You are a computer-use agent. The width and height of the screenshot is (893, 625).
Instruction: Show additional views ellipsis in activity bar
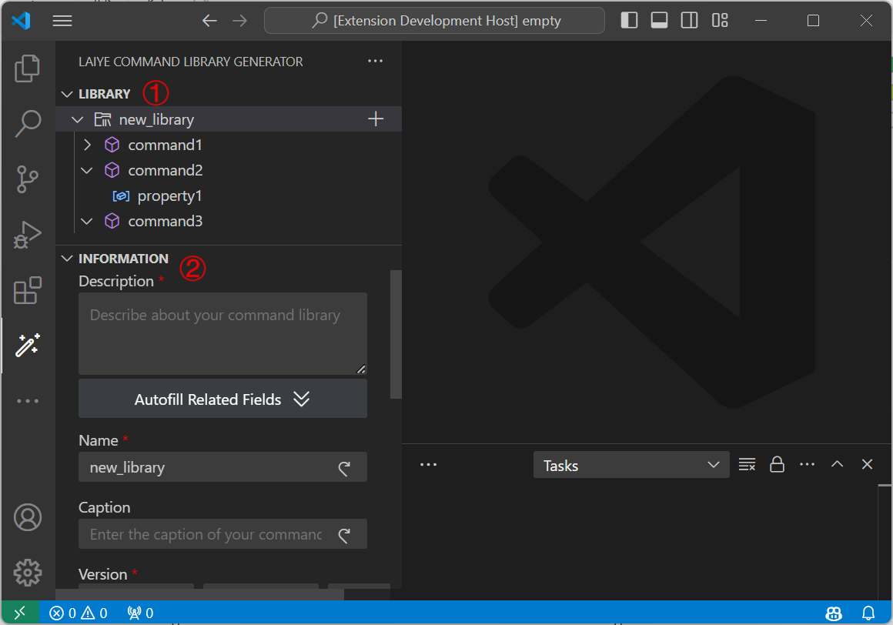[x=28, y=401]
